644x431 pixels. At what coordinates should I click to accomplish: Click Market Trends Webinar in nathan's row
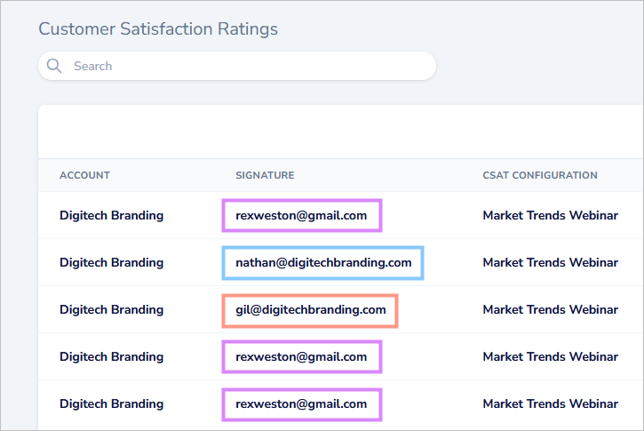[551, 262]
